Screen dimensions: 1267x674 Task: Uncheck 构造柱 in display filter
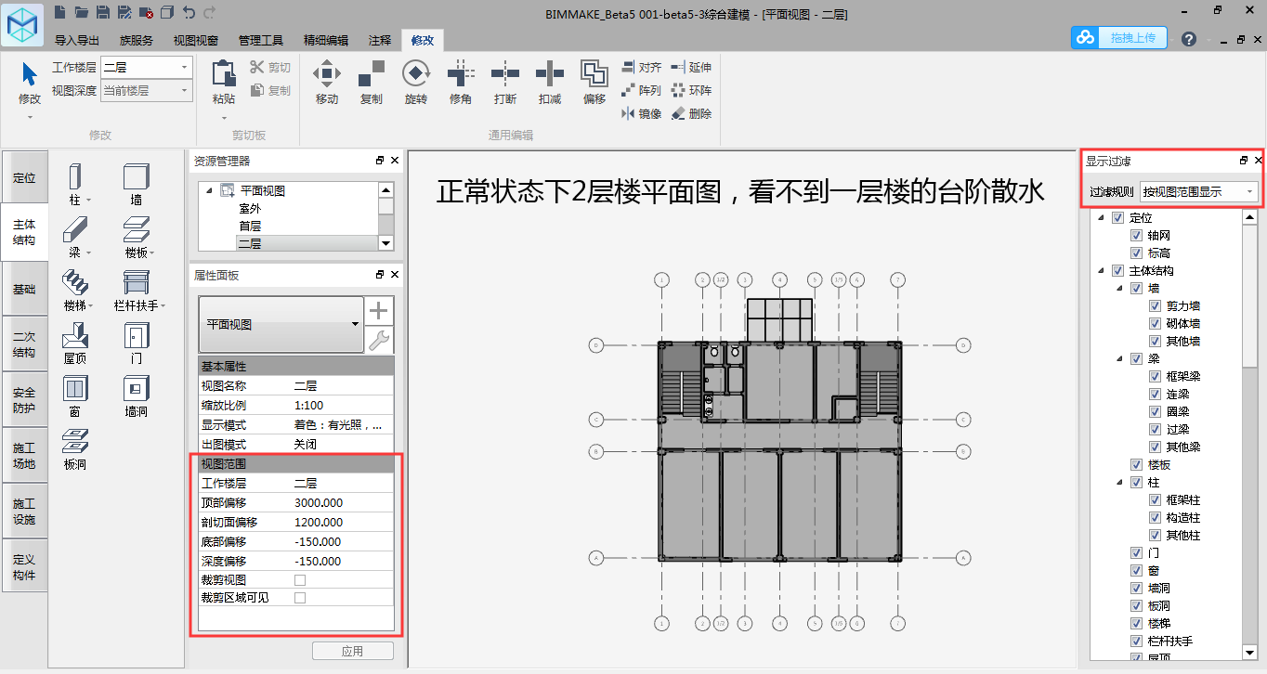click(x=1155, y=518)
